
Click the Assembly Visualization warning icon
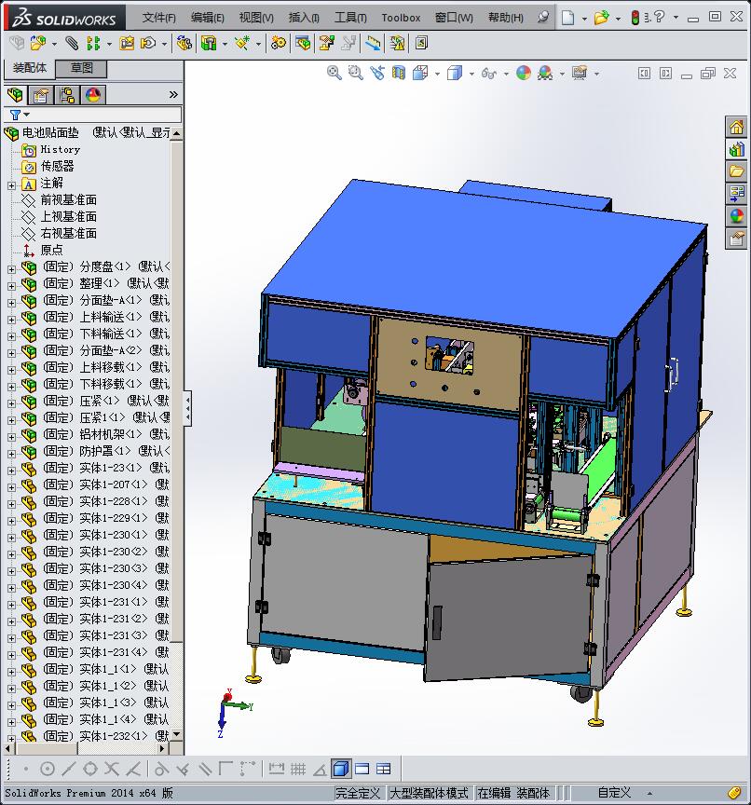397,44
